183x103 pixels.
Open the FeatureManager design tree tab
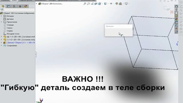coord(3,6)
